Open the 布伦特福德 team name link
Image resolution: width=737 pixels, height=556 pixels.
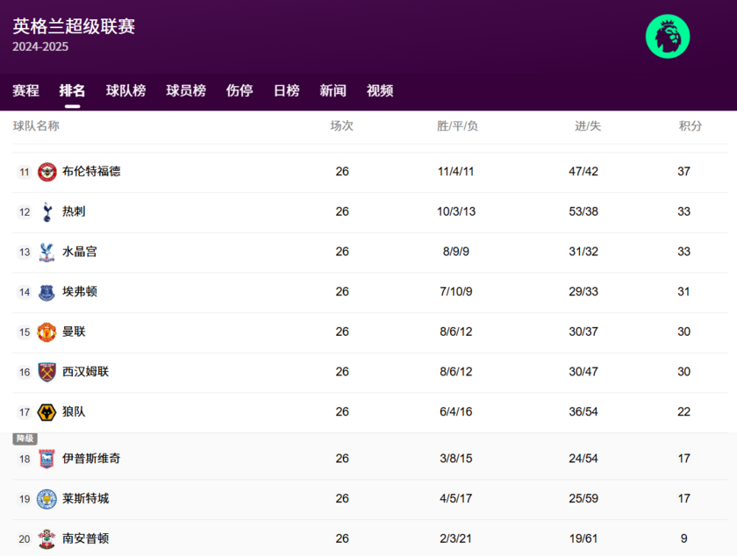[x=91, y=171]
